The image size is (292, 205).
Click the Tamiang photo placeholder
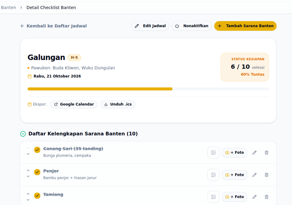(x=213, y=197)
